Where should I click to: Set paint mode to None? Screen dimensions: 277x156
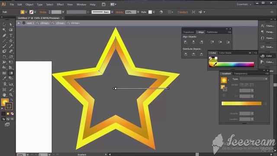pos(12,114)
